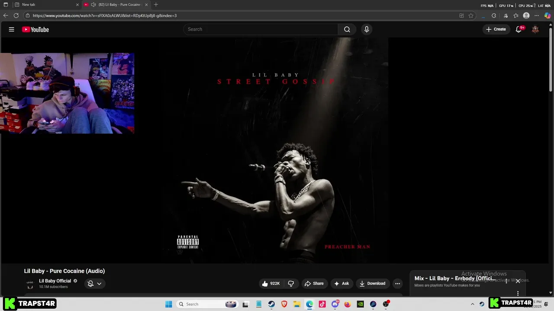Click the address bar URL
Viewport: 554px width, 311px height.
105,16
